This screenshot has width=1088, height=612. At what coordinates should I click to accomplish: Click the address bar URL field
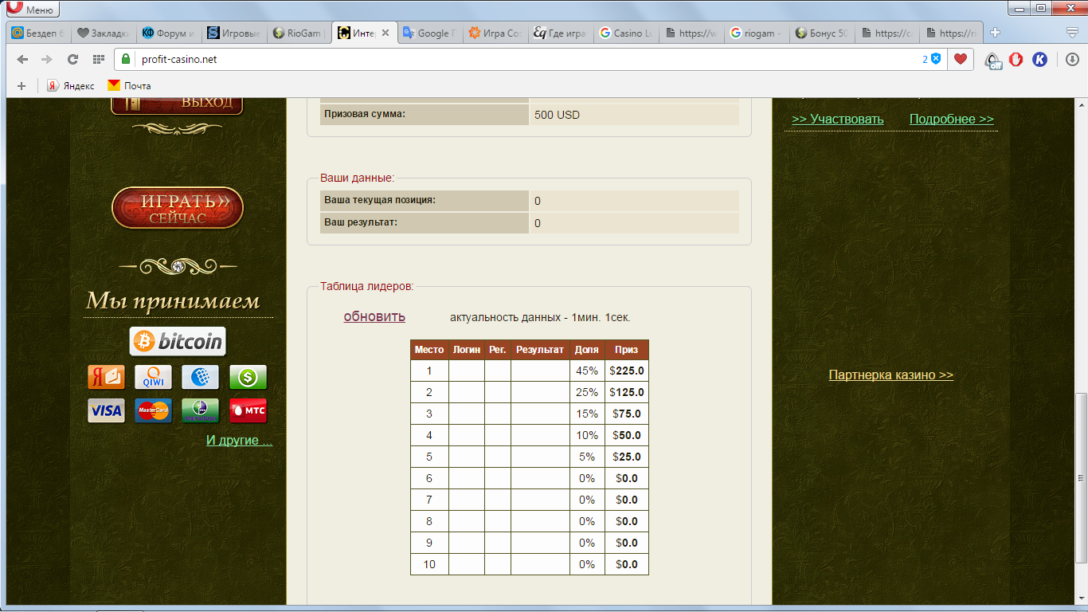pyautogui.click(x=478, y=59)
